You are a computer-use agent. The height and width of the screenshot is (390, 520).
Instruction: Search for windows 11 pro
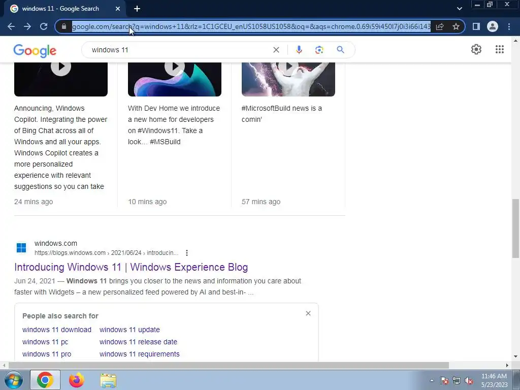tap(47, 354)
